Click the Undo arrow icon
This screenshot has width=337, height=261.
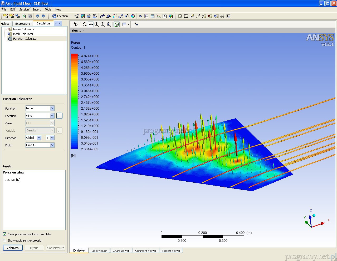click(x=37, y=16)
